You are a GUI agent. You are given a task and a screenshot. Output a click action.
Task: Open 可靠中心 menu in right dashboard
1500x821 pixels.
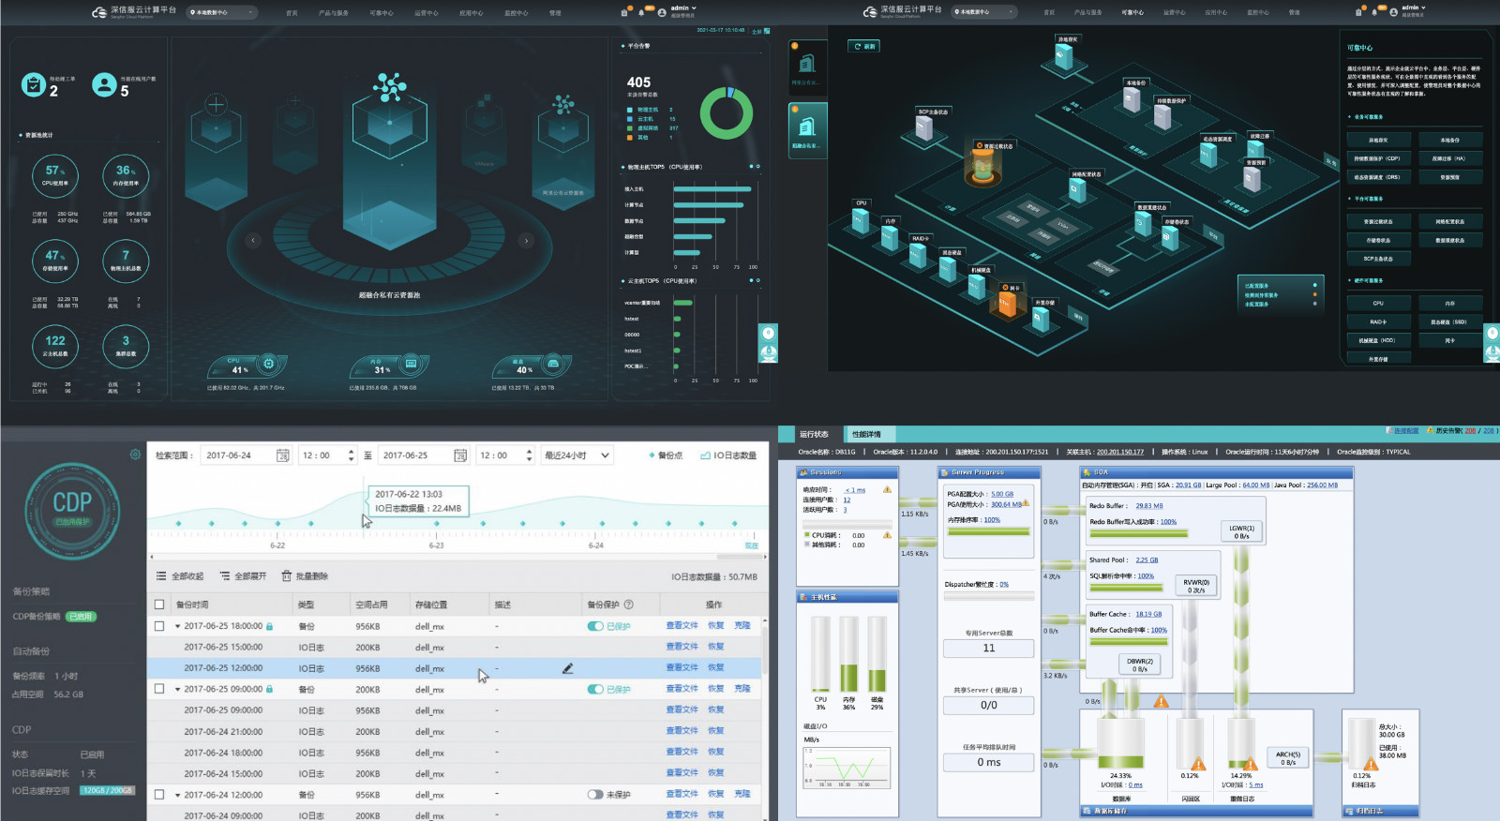point(1132,12)
